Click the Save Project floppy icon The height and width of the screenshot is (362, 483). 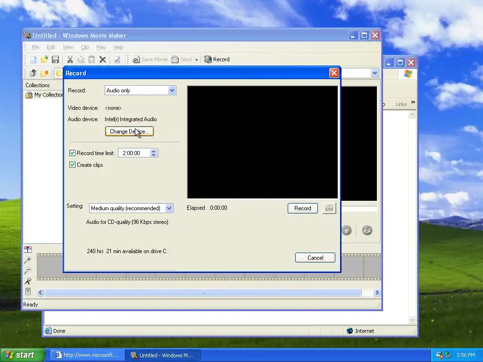(56, 59)
